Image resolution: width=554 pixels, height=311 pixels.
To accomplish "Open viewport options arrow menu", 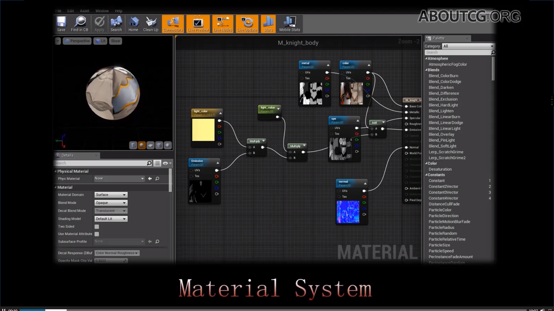I will coord(58,41).
